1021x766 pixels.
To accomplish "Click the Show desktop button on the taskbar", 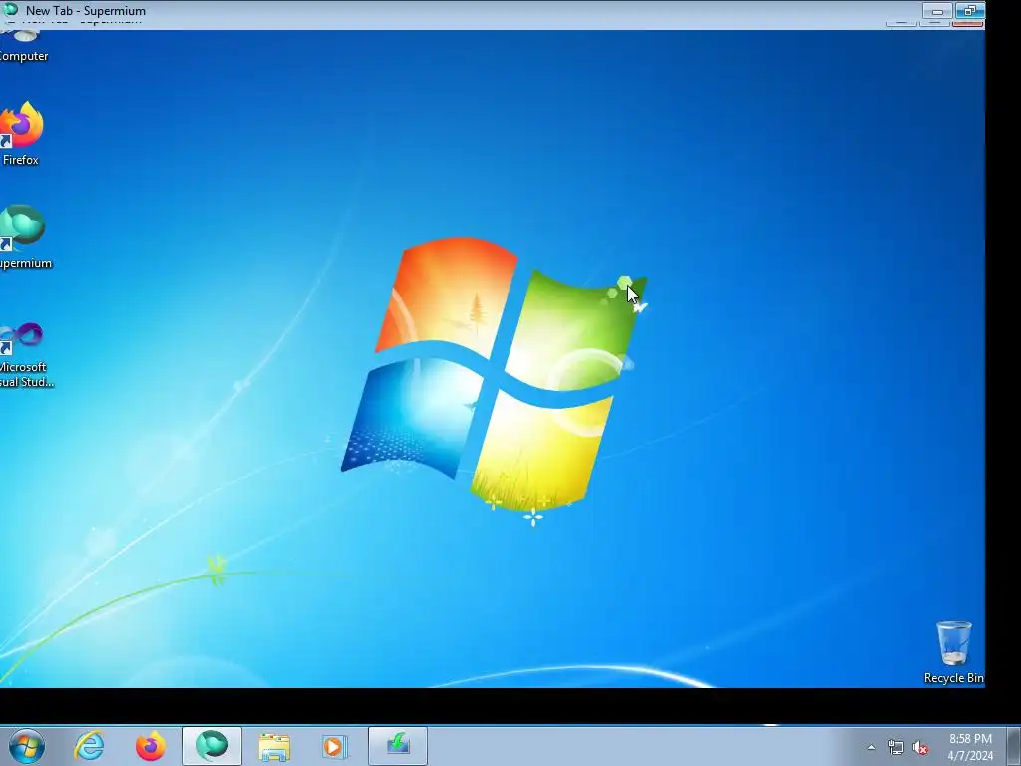I will pos(1014,746).
